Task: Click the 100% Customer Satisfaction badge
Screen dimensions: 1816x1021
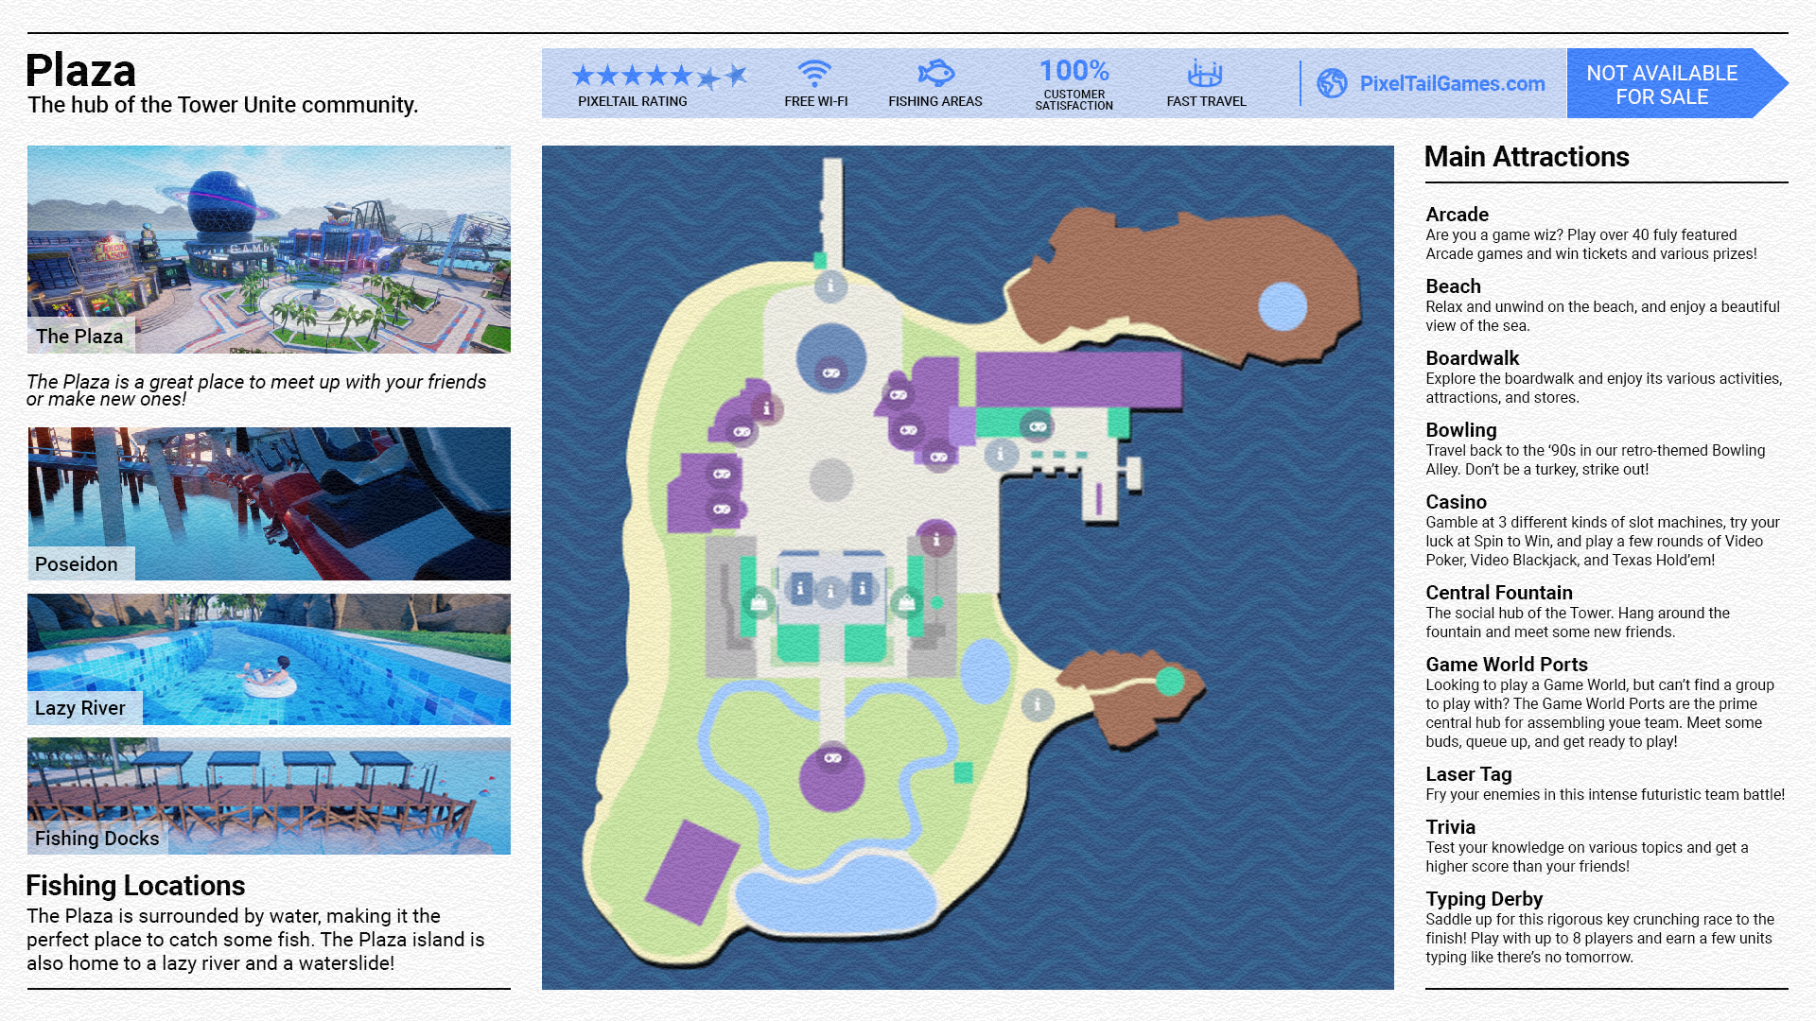Action: (x=1074, y=83)
